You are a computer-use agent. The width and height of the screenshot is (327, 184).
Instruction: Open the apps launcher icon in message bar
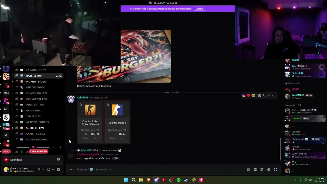click(276, 169)
